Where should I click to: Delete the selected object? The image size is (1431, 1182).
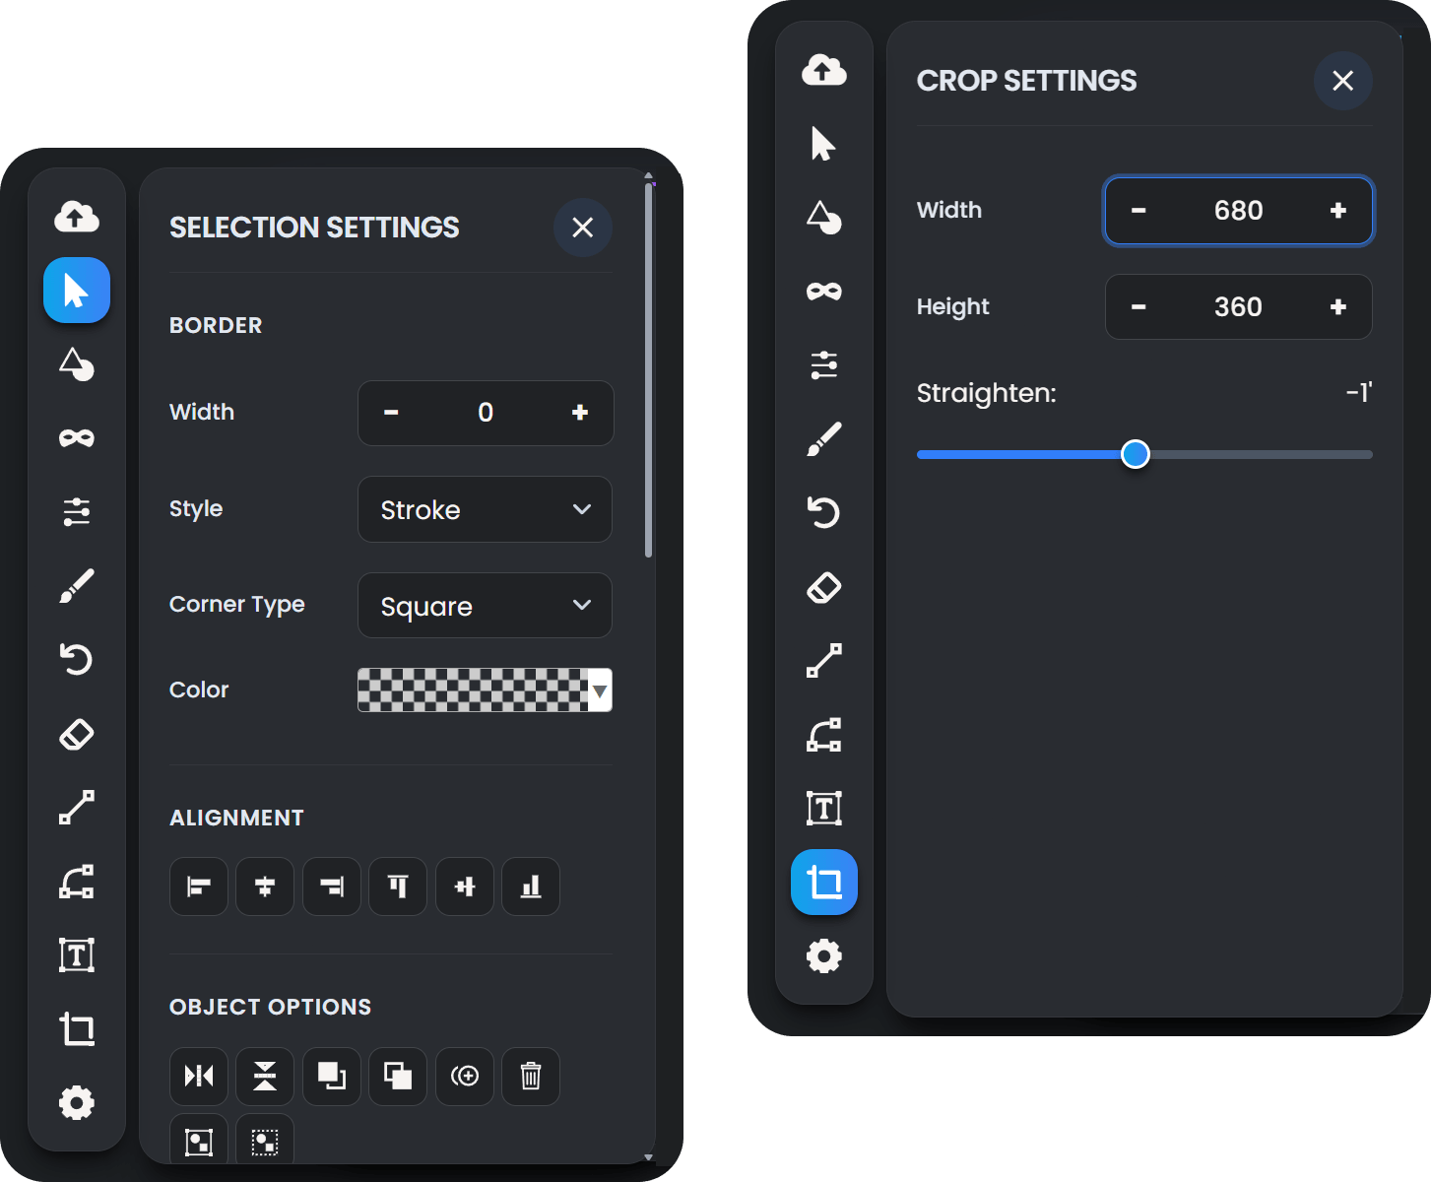tap(531, 1077)
